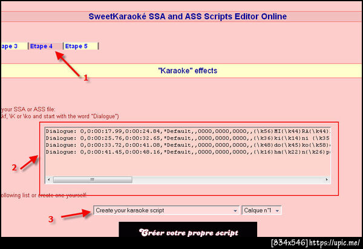Viewport: 363px width, 249px height.
Task: Click the horizontal scrollbar's right arrow
Action: (327, 179)
